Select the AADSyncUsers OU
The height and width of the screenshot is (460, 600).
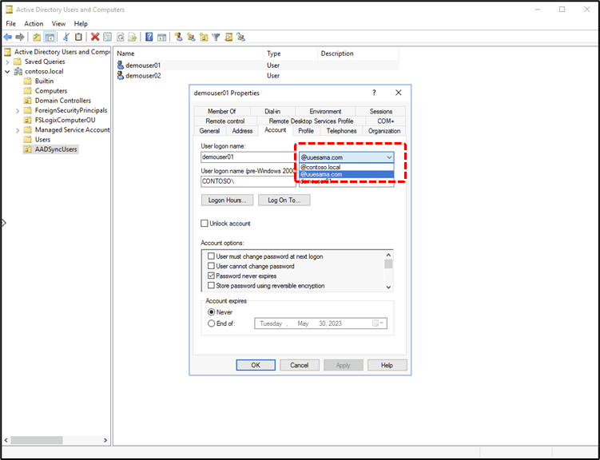point(56,149)
